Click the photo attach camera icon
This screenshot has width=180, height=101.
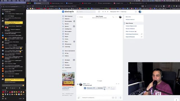[113, 98]
